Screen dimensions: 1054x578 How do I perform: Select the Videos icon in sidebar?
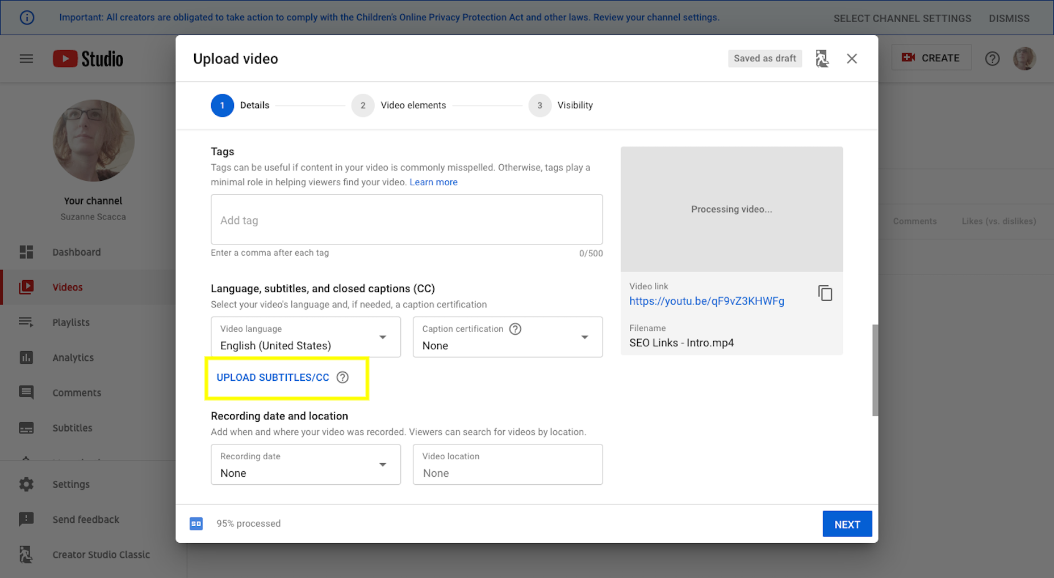pos(26,287)
